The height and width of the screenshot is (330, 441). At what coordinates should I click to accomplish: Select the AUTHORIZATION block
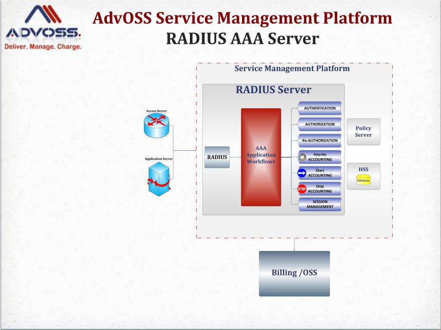[320, 124]
